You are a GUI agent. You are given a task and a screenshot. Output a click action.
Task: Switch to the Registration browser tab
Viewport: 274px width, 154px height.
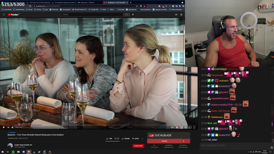(x=89, y=3)
